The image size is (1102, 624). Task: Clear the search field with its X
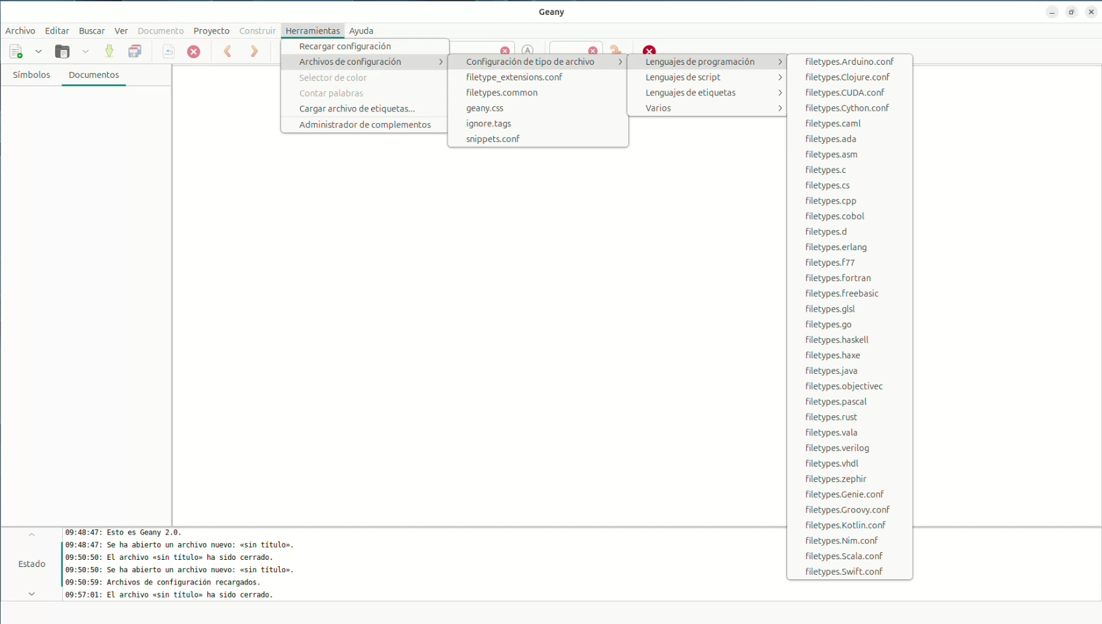(505, 51)
